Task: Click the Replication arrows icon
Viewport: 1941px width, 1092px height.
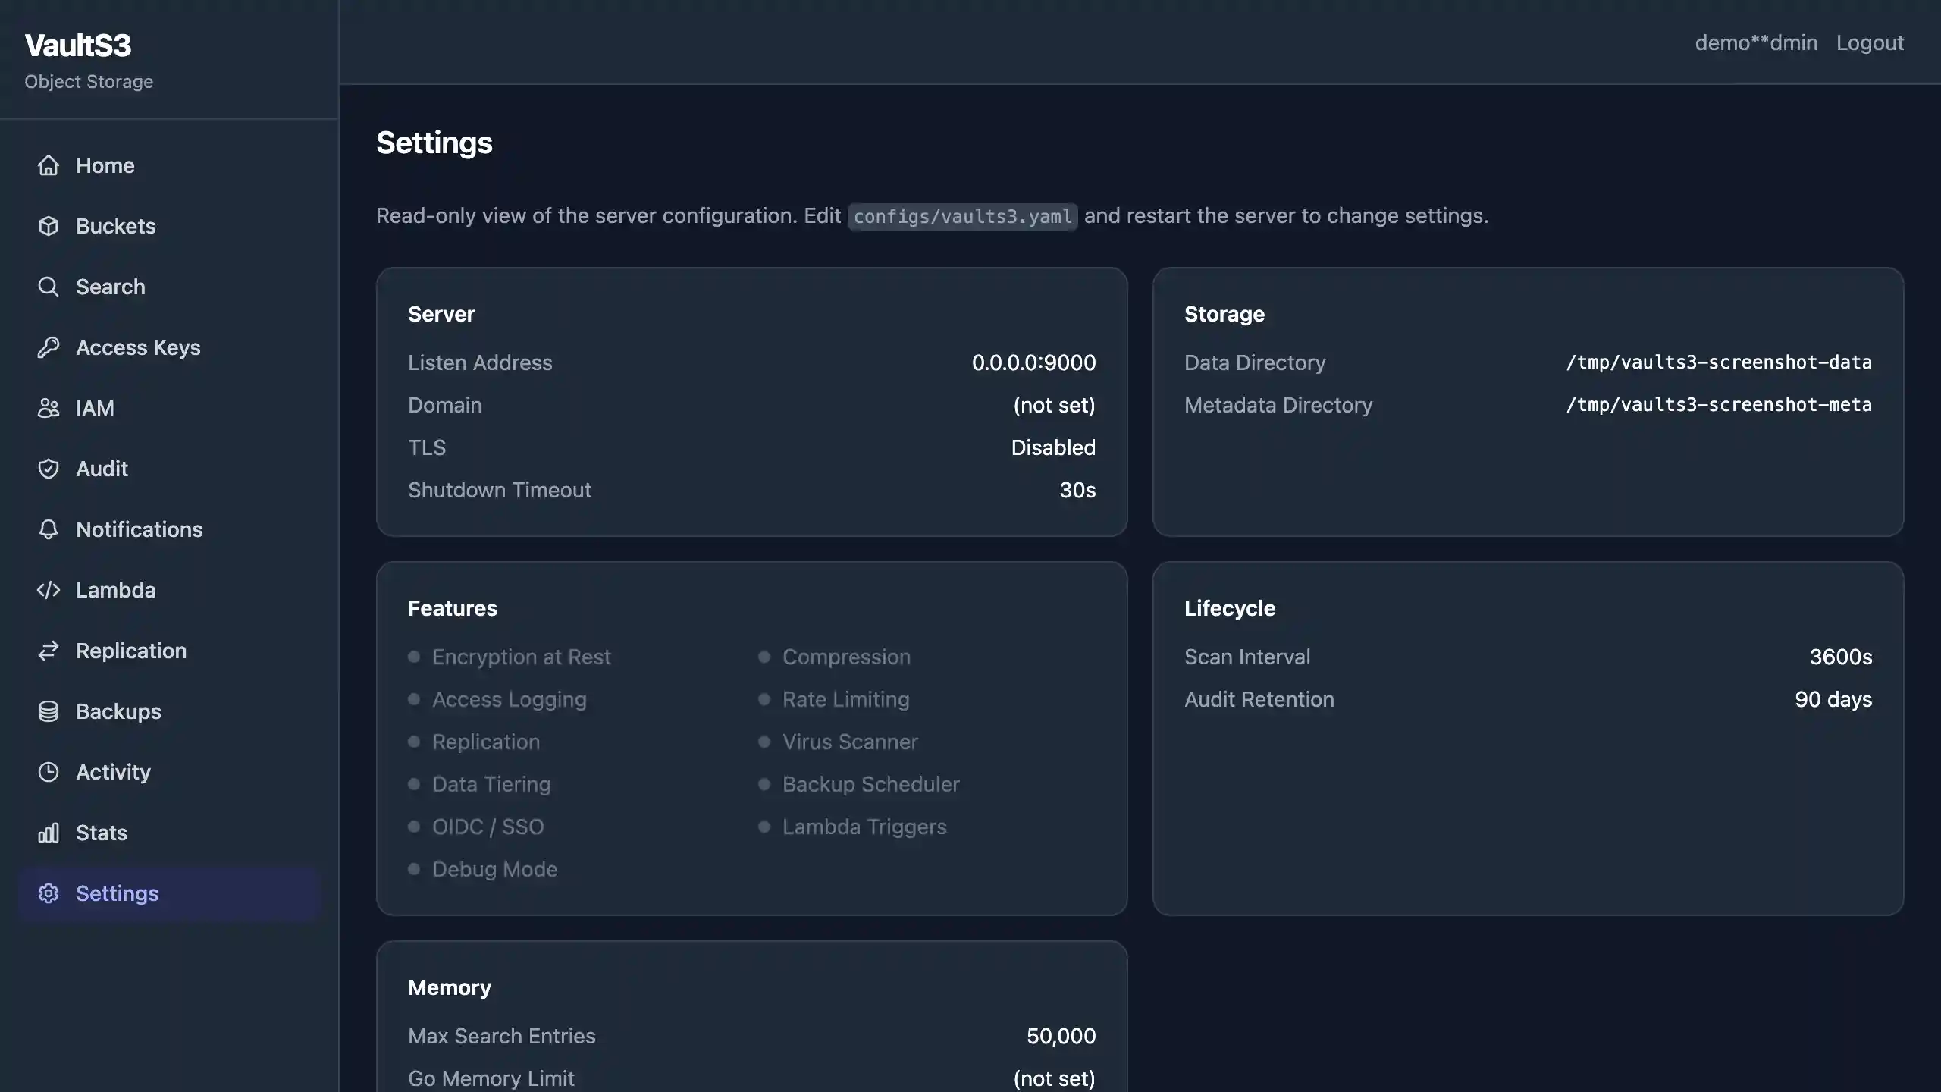Action: pyautogui.click(x=49, y=651)
